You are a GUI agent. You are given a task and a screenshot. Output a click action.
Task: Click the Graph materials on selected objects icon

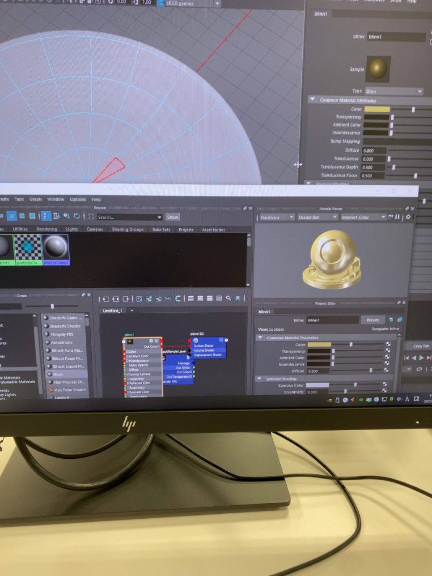click(x=178, y=299)
